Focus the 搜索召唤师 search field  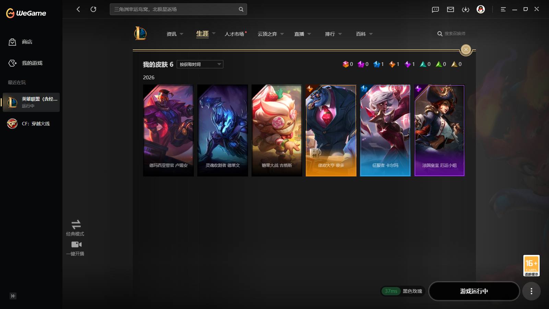pyautogui.click(x=455, y=34)
